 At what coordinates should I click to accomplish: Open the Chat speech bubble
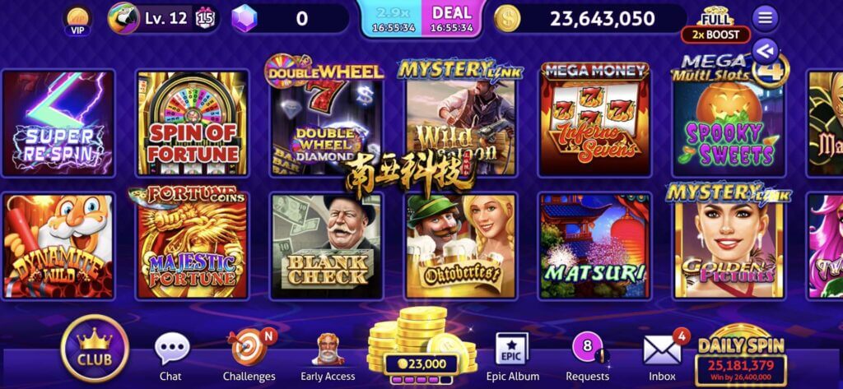171,350
